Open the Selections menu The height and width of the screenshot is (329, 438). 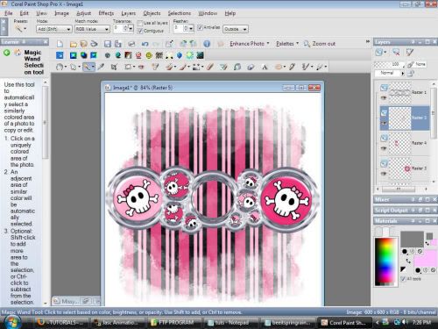tap(180, 13)
